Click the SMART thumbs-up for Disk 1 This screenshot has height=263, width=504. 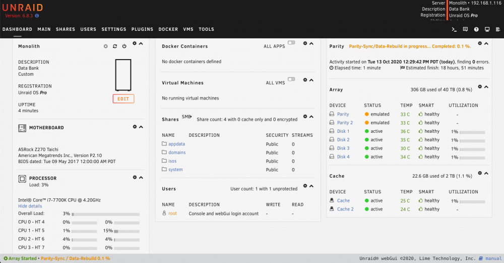[421, 131]
